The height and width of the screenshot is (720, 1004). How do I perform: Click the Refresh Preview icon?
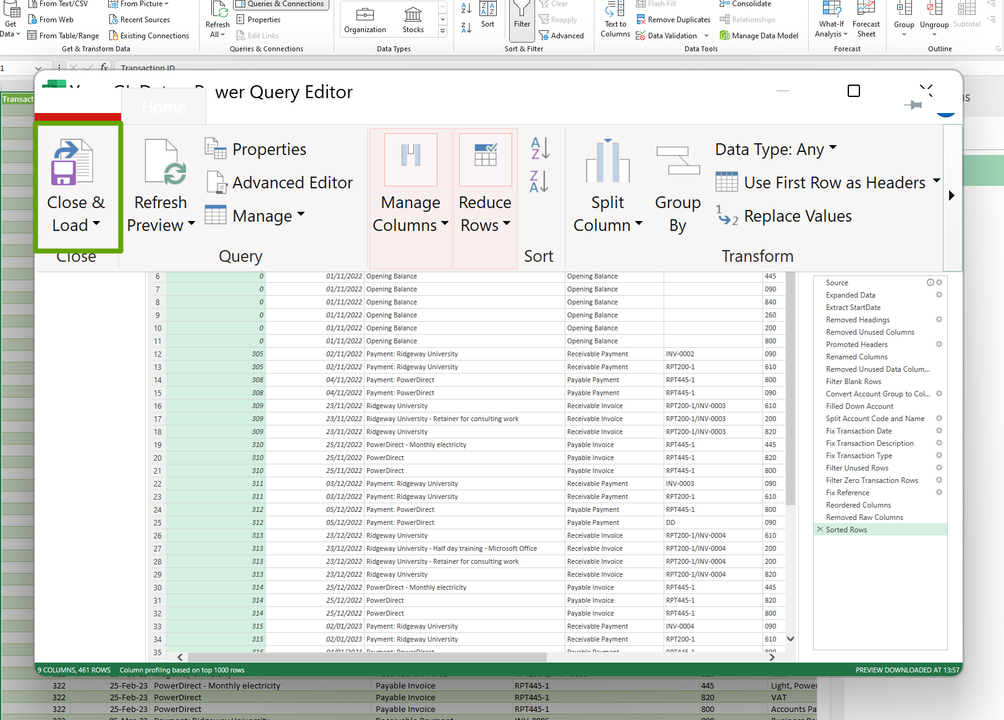[x=165, y=163]
